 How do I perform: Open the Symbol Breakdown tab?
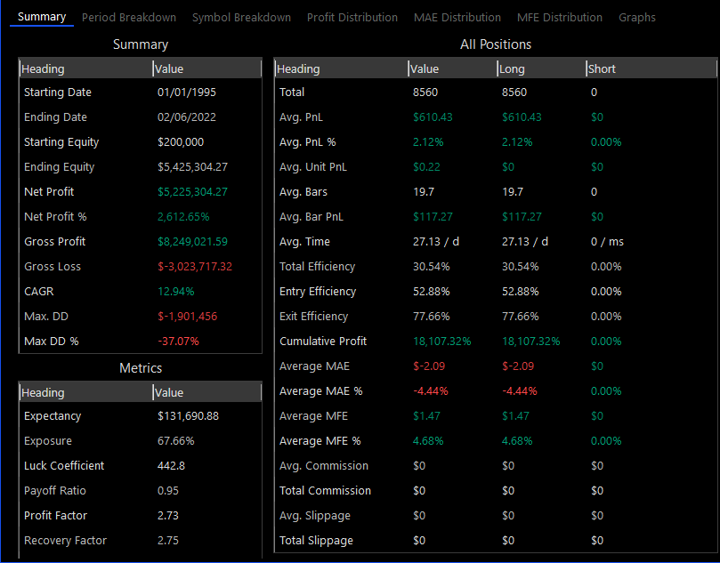click(x=241, y=17)
